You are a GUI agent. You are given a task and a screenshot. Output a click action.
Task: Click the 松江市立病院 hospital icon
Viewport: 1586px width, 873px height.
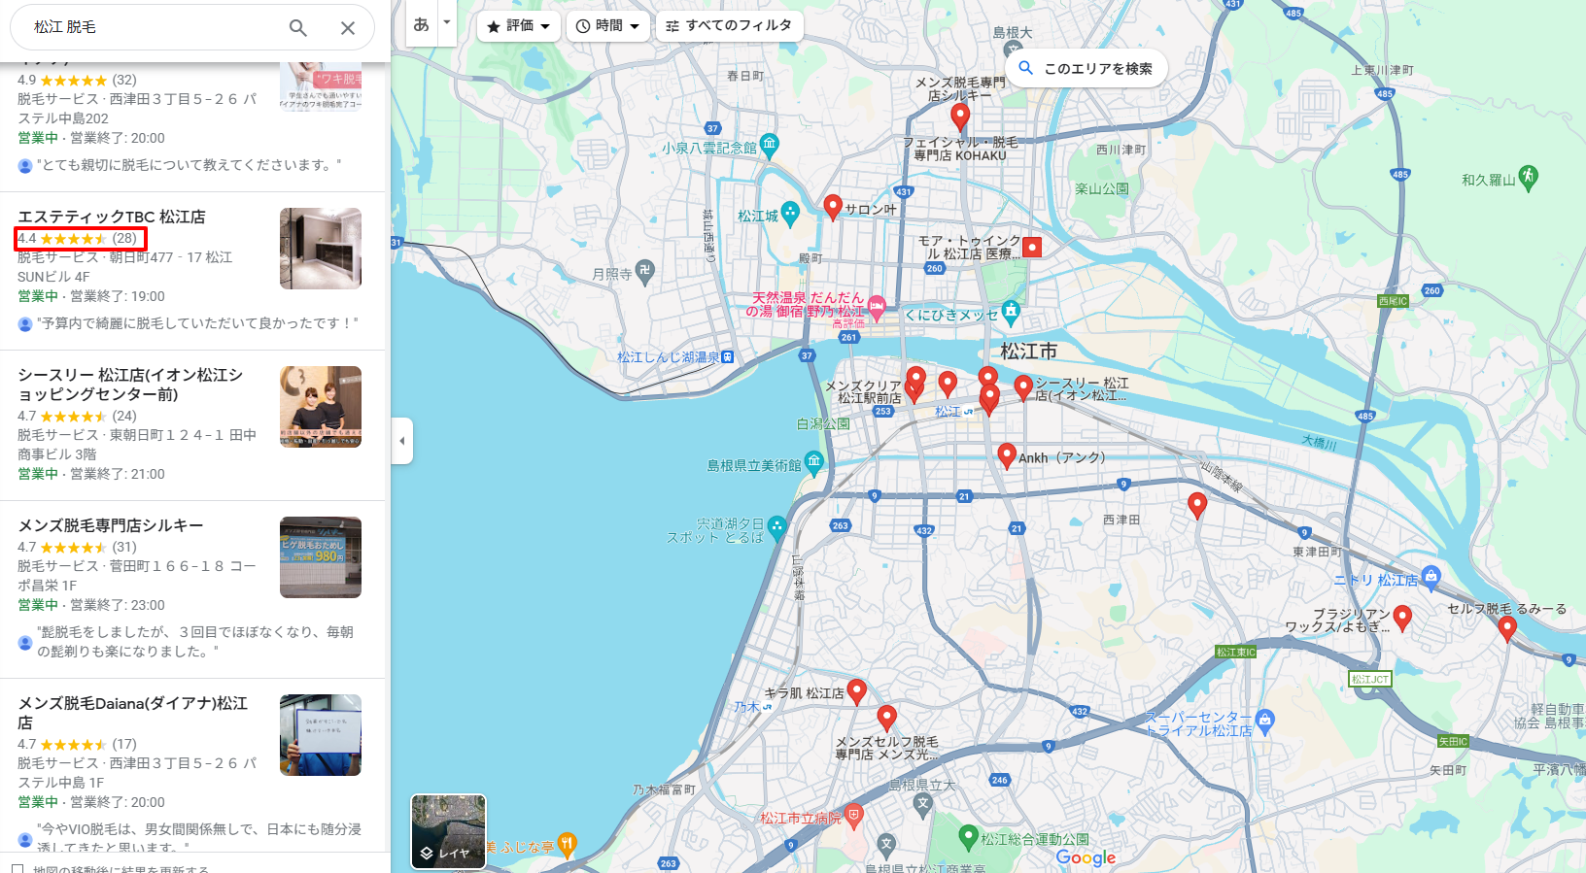coord(854,816)
